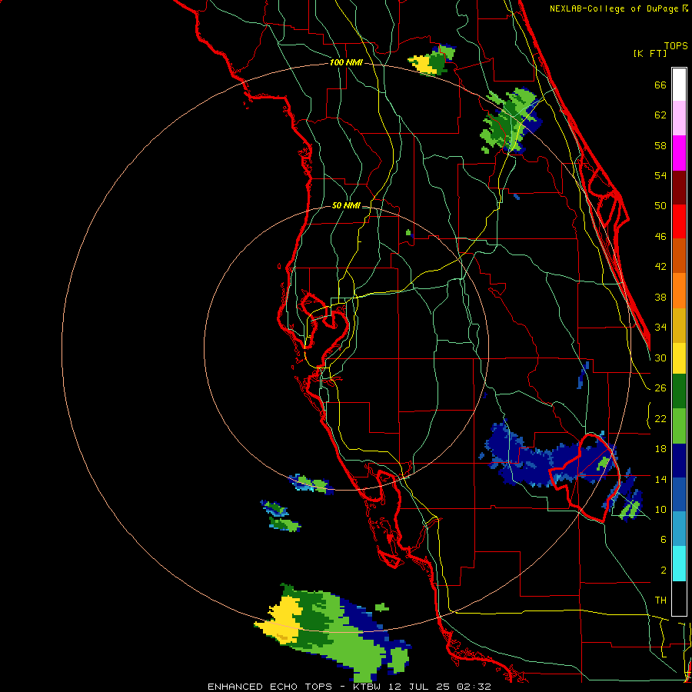Screen dimensions: 692x692
Task: Click the small green echo near 50 NMI ring north
Action: [x=408, y=232]
